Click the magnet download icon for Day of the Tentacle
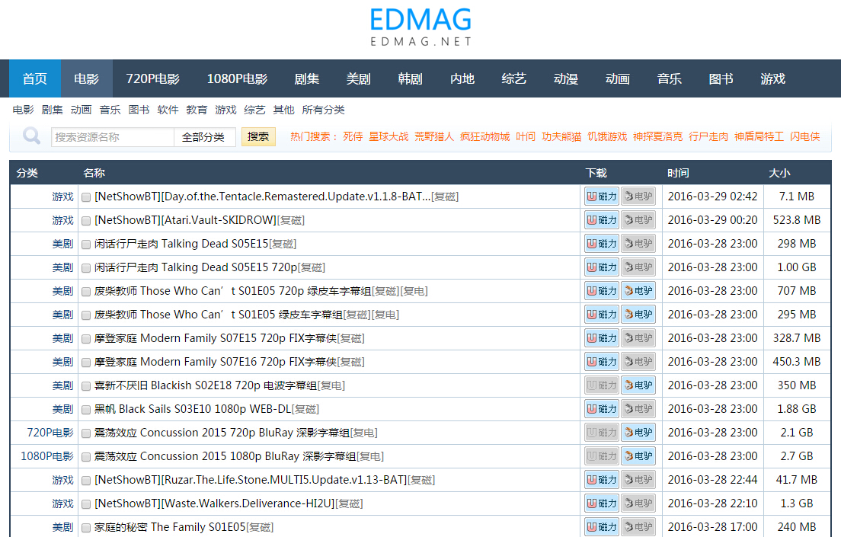Screen dimensions: 841x537 601,196
